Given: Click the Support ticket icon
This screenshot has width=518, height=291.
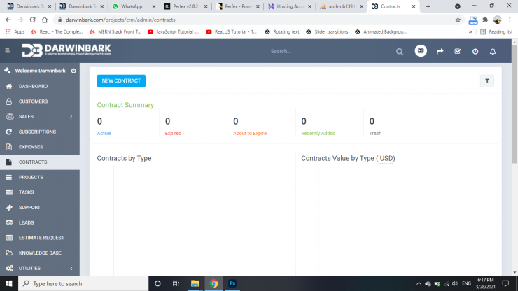Looking at the screenshot, I should click(x=9, y=208).
